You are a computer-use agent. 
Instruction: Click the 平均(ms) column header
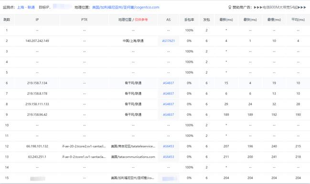point(298,20)
